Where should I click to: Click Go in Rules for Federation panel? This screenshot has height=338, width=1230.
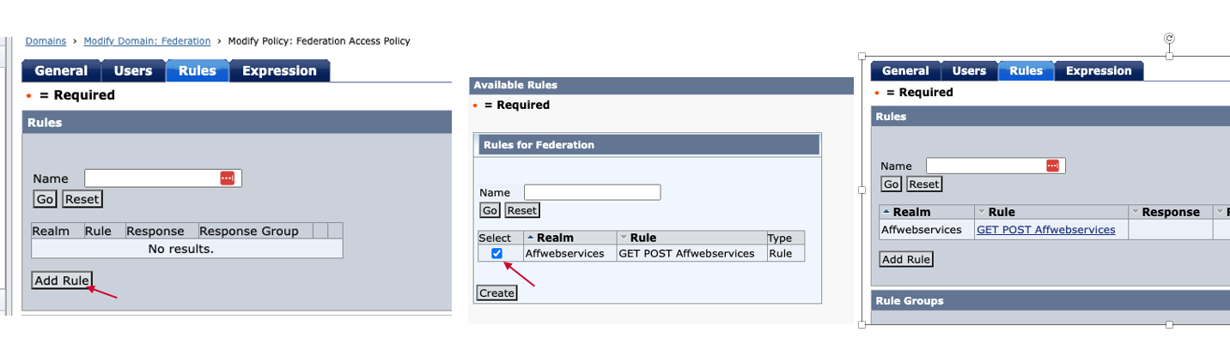[490, 210]
